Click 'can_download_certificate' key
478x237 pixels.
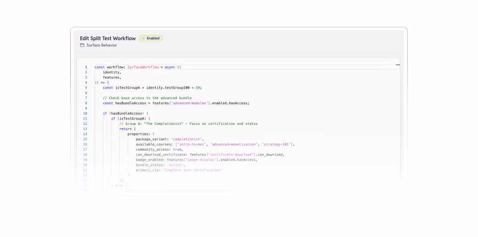tap(161, 155)
